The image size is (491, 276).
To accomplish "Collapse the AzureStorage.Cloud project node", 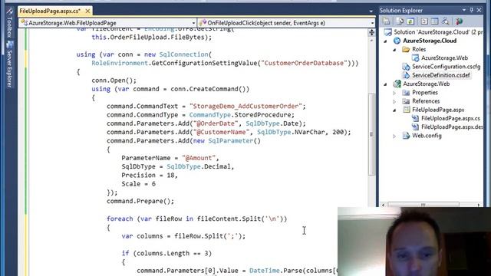I will pos(385,41).
